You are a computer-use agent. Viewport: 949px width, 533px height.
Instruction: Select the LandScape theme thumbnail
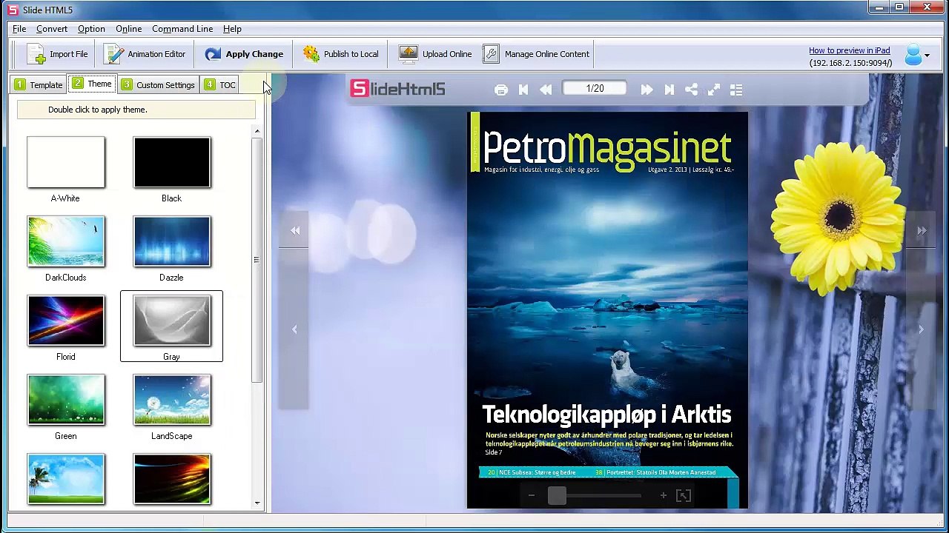click(x=172, y=400)
